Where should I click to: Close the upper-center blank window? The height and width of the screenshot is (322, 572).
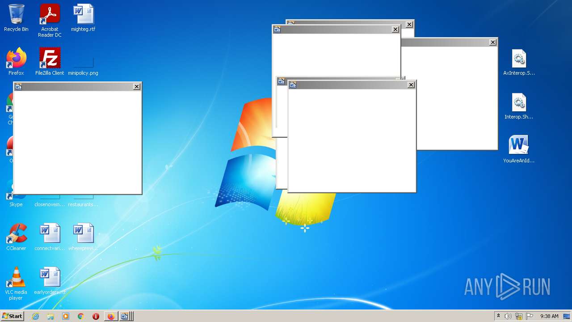click(x=395, y=30)
